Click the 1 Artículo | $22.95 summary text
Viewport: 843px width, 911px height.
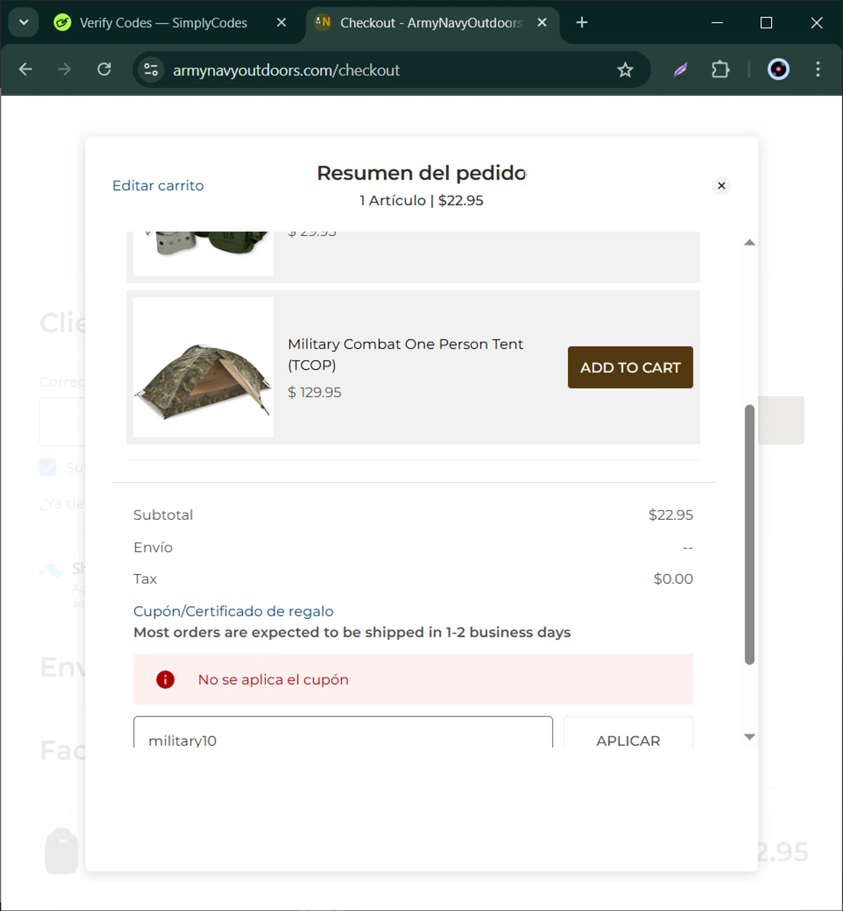(x=422, y=200)
